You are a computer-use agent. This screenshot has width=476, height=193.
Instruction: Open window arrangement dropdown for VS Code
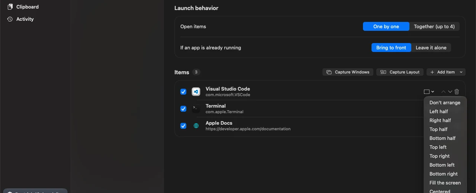[x=429, y=92]
